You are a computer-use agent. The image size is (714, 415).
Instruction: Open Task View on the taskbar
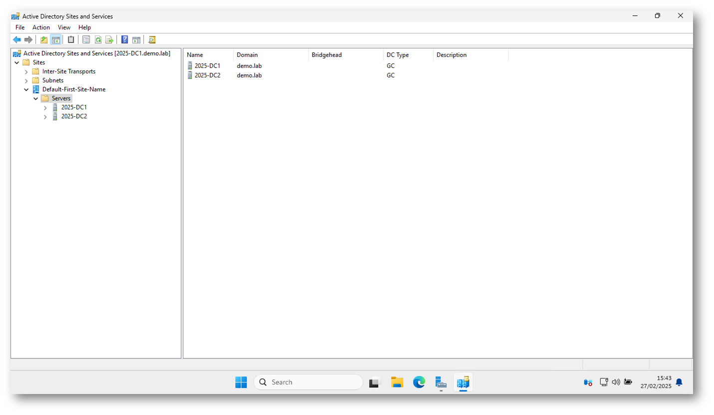pyautogui.click(x=375, y=383)
